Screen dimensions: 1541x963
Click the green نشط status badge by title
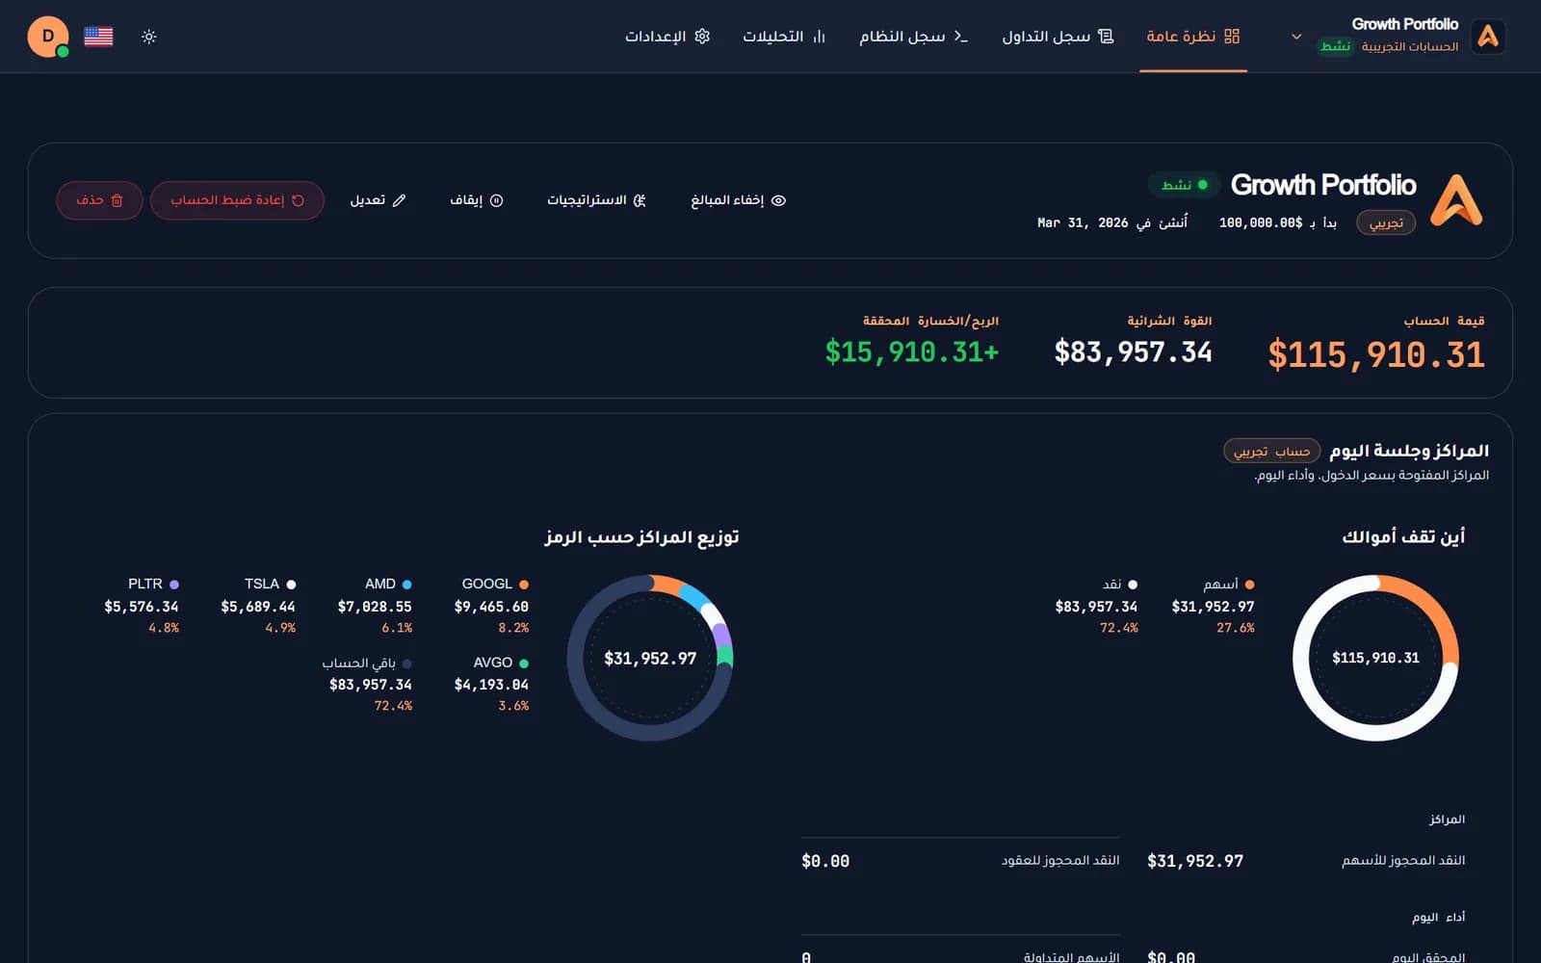point(1184,184)
